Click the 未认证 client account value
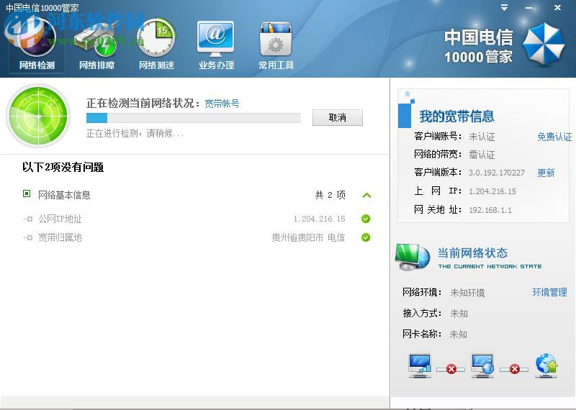576x410 pixels. pos(482,137)
